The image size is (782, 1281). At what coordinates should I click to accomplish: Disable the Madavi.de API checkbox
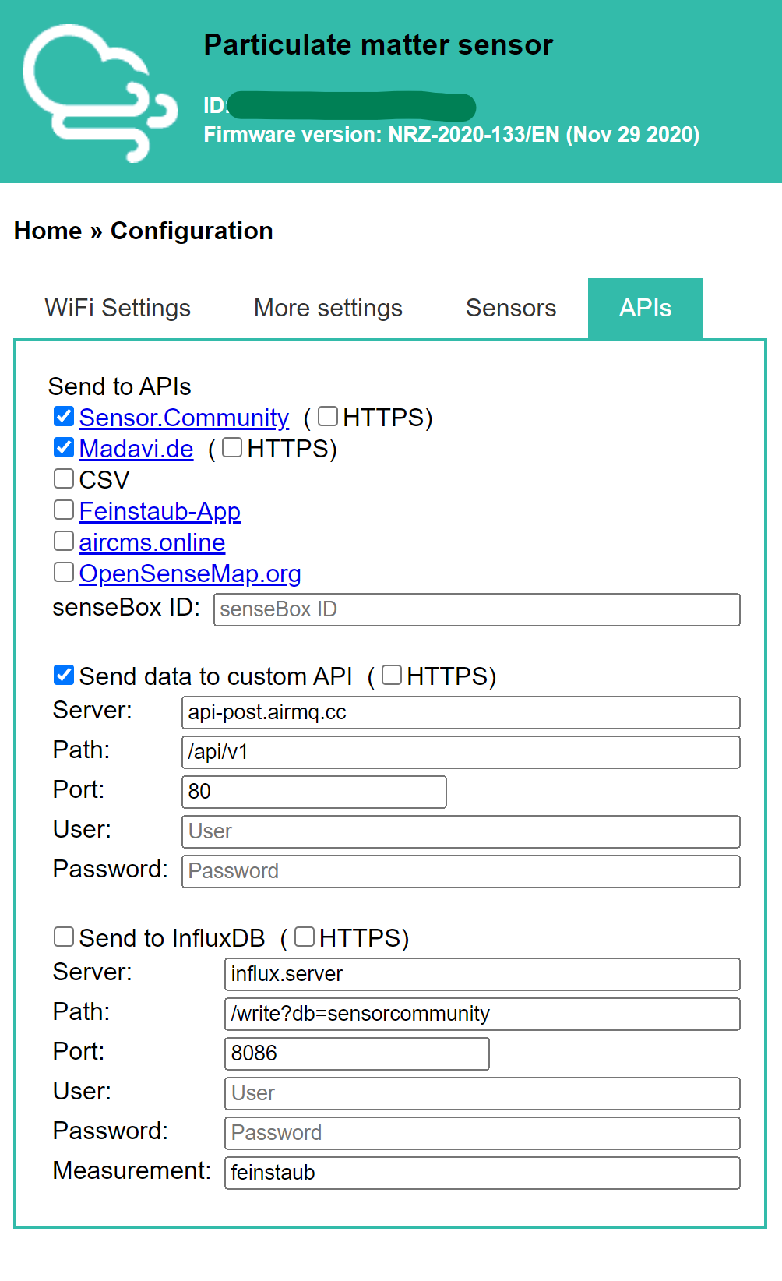pos(64,448)
